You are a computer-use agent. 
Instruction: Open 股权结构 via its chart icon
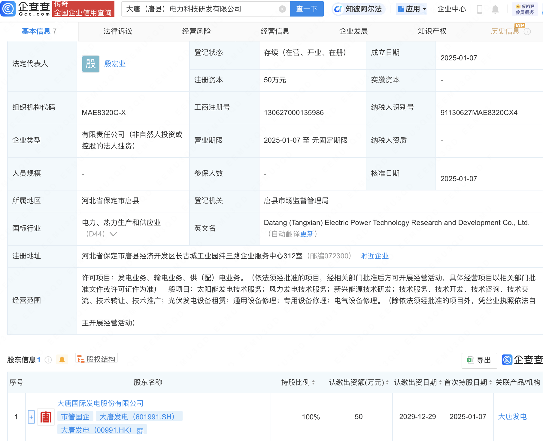pos(80,358)
